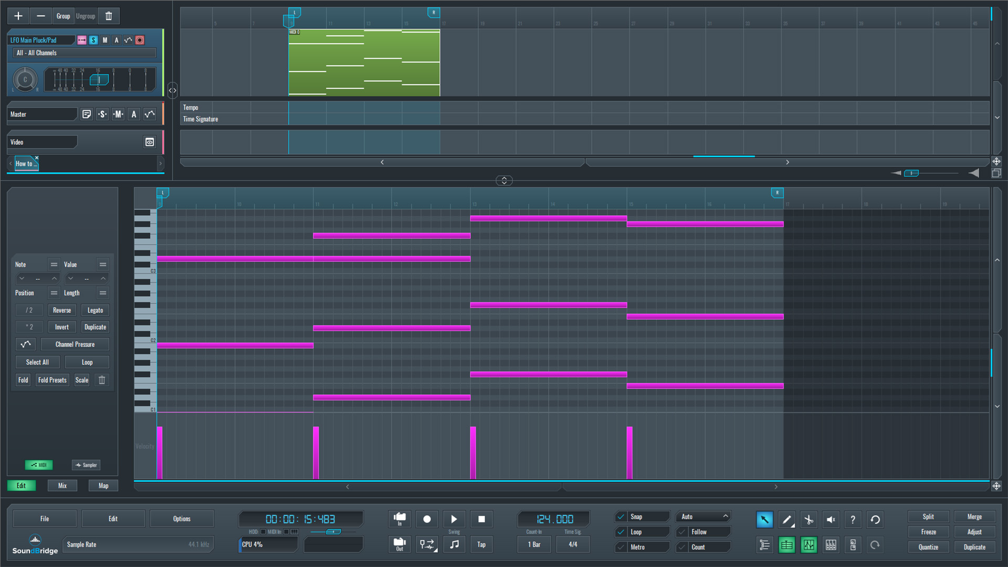Arm record on LFO Main Pluck/Pad track
1008x567 pixels.
pos(140,40)
